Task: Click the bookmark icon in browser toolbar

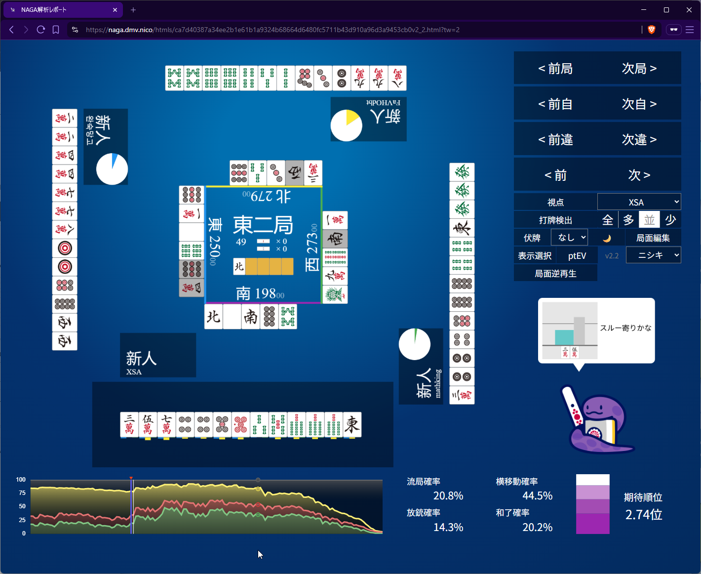Action: coord(56,30)
